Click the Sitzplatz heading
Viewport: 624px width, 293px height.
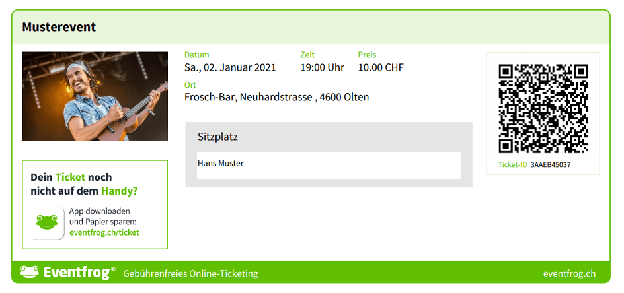pos(217,137)
